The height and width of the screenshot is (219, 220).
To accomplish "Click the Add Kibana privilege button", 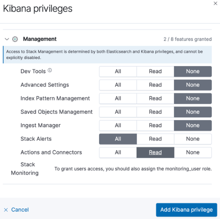I will tap(187, 210).
